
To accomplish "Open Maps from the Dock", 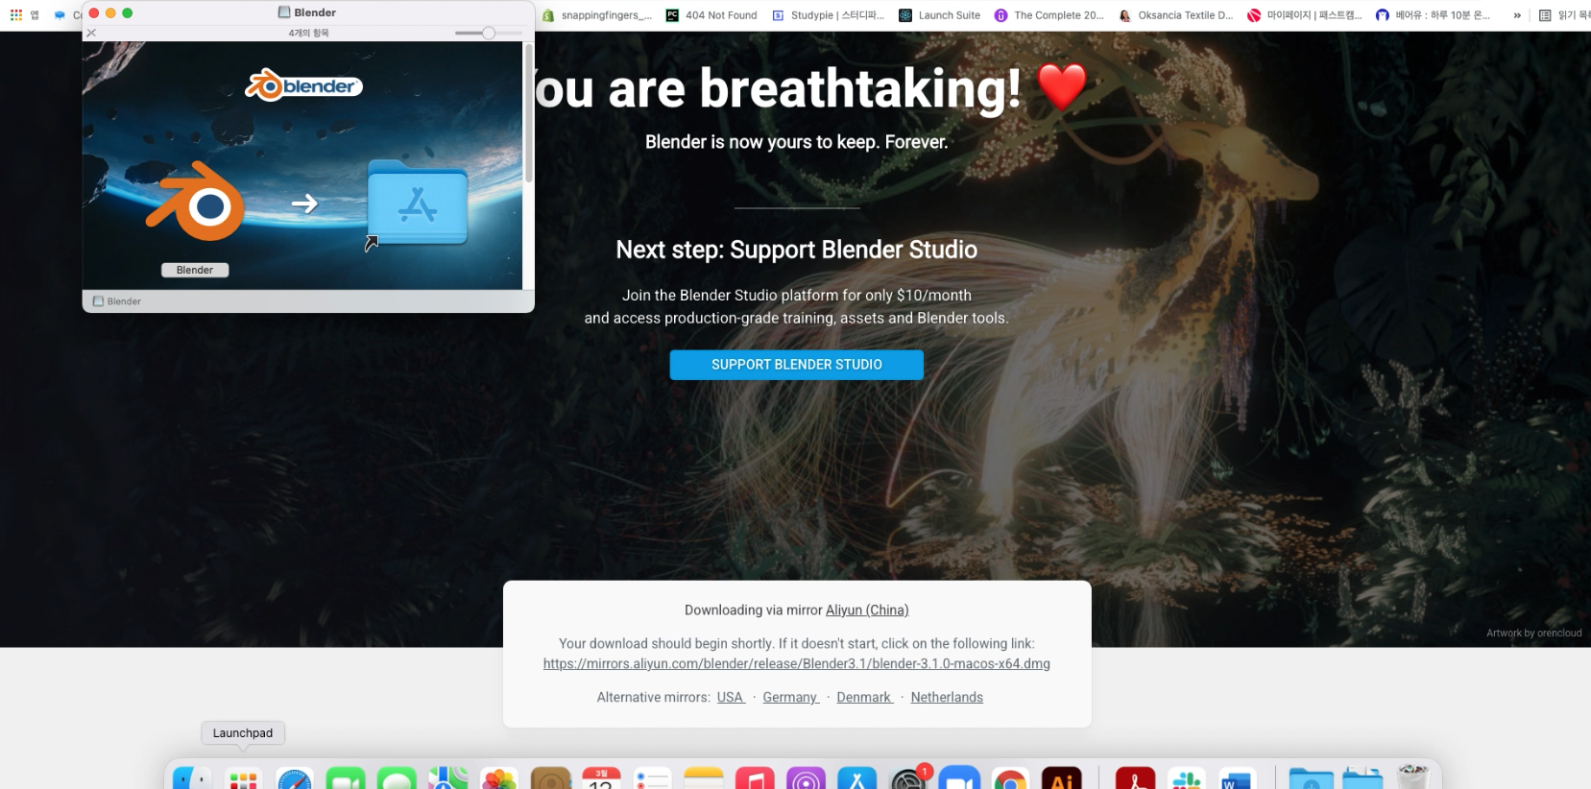I will 448,777.
